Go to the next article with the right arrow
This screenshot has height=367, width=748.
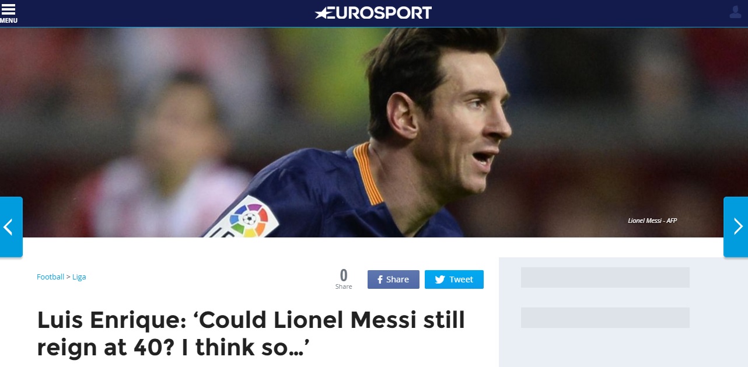pyautogui.click(x=736, y=227)
